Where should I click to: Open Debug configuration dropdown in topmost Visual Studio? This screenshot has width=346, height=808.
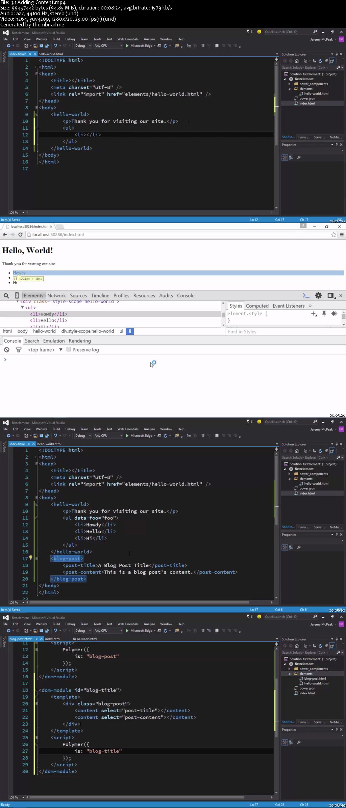point(83,46)
